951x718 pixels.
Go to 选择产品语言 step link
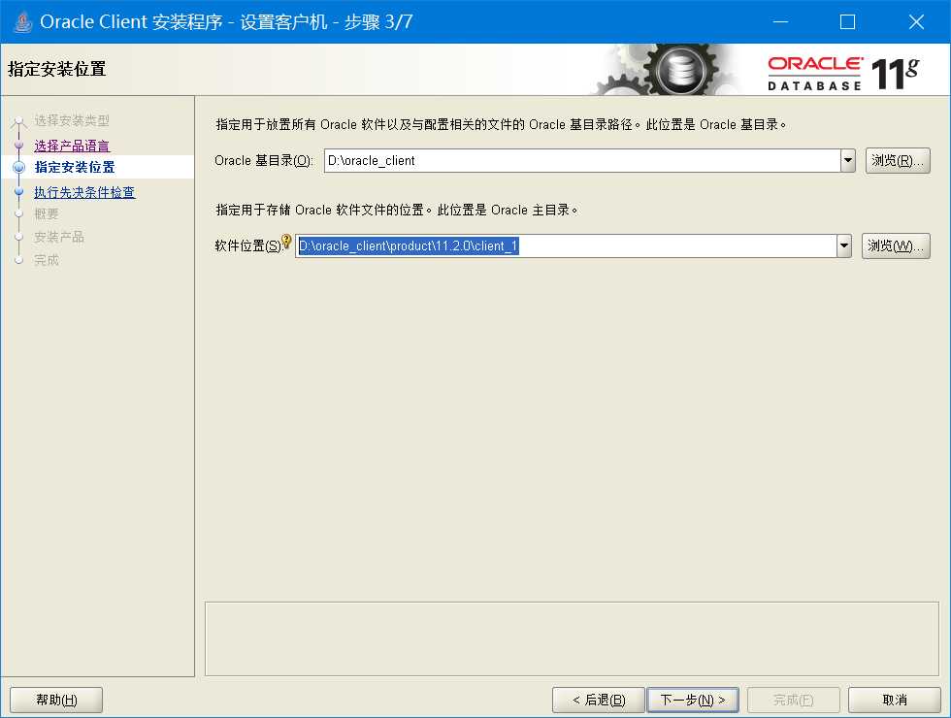pos(72,146)
